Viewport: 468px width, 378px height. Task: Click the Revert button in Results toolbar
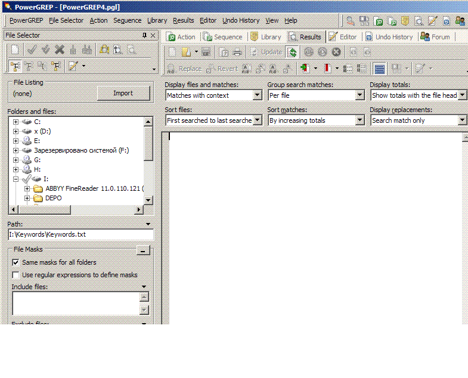(x=222, y=69)
